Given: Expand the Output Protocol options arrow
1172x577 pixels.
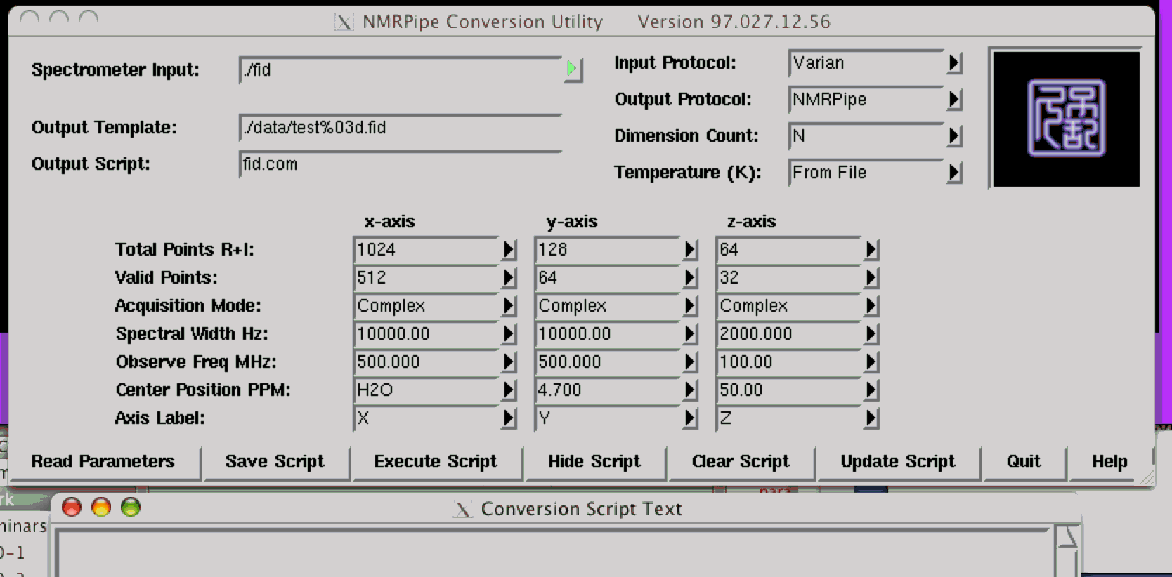Looking at the screenshot, I should pos(953,100).
